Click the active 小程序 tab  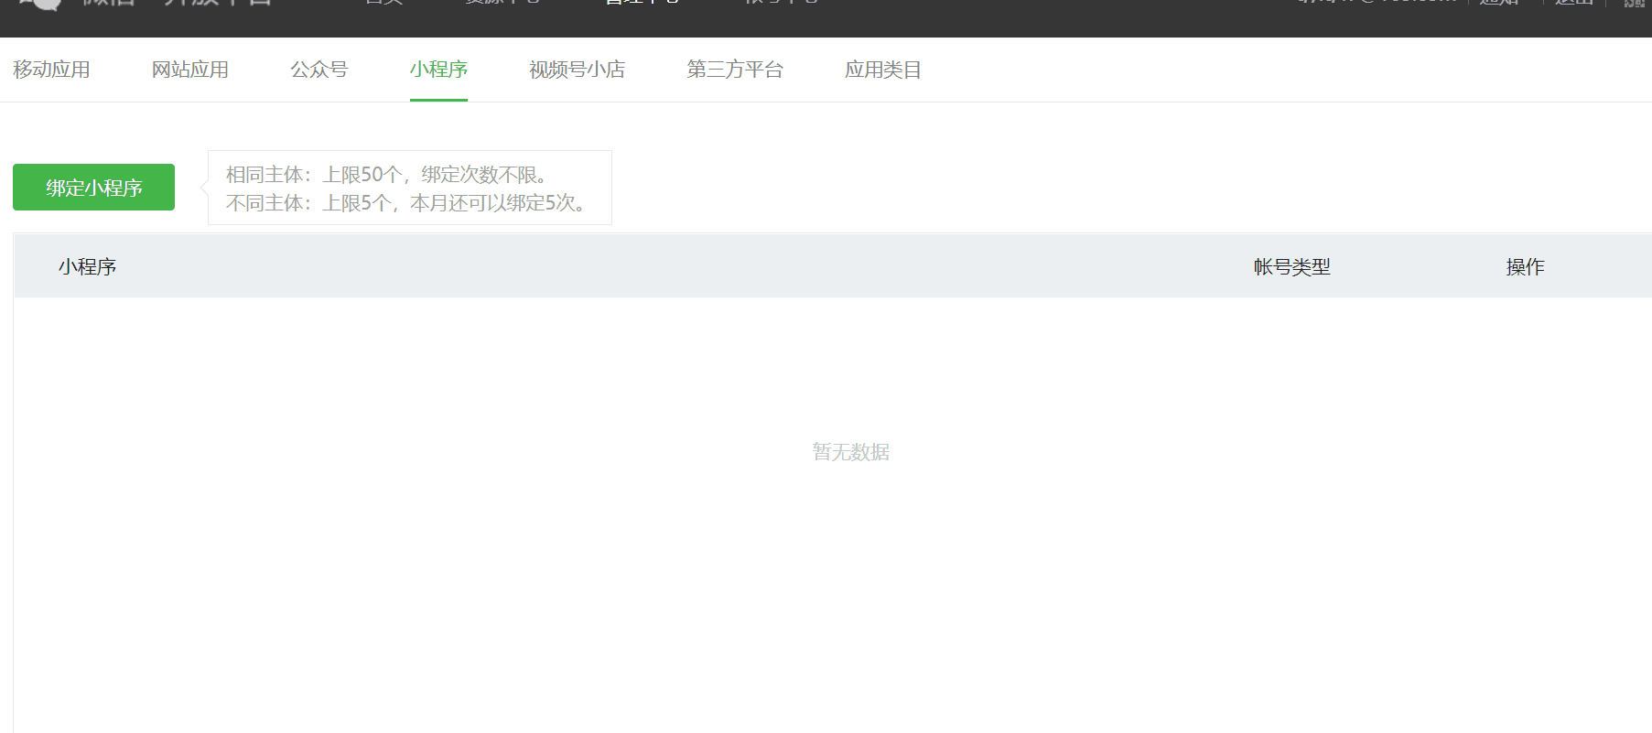438,70
